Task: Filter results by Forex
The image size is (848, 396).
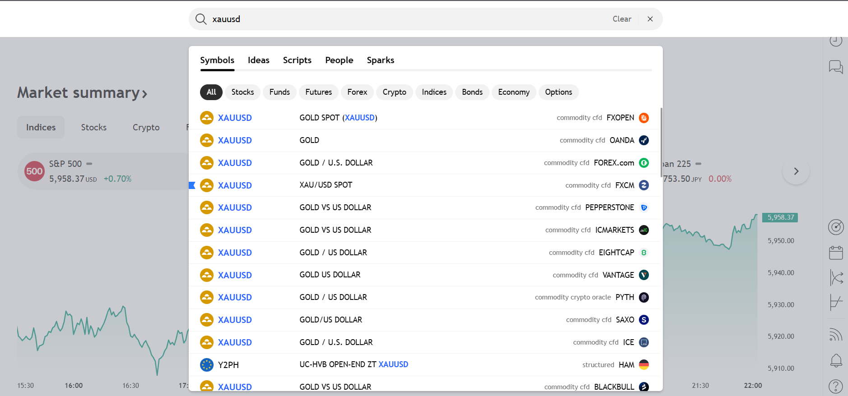Action: [x=357, y=92]
